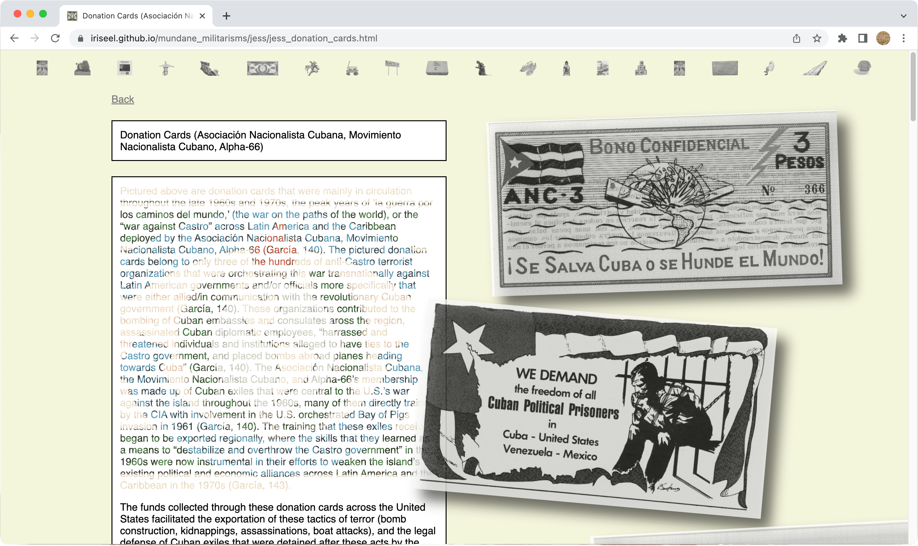Open the Nevada Test Site sign icon
The width and height of the screenshot is (918, 546).
pos(392,68)
